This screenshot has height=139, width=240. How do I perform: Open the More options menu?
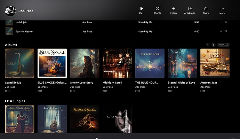tap(222, 9)
